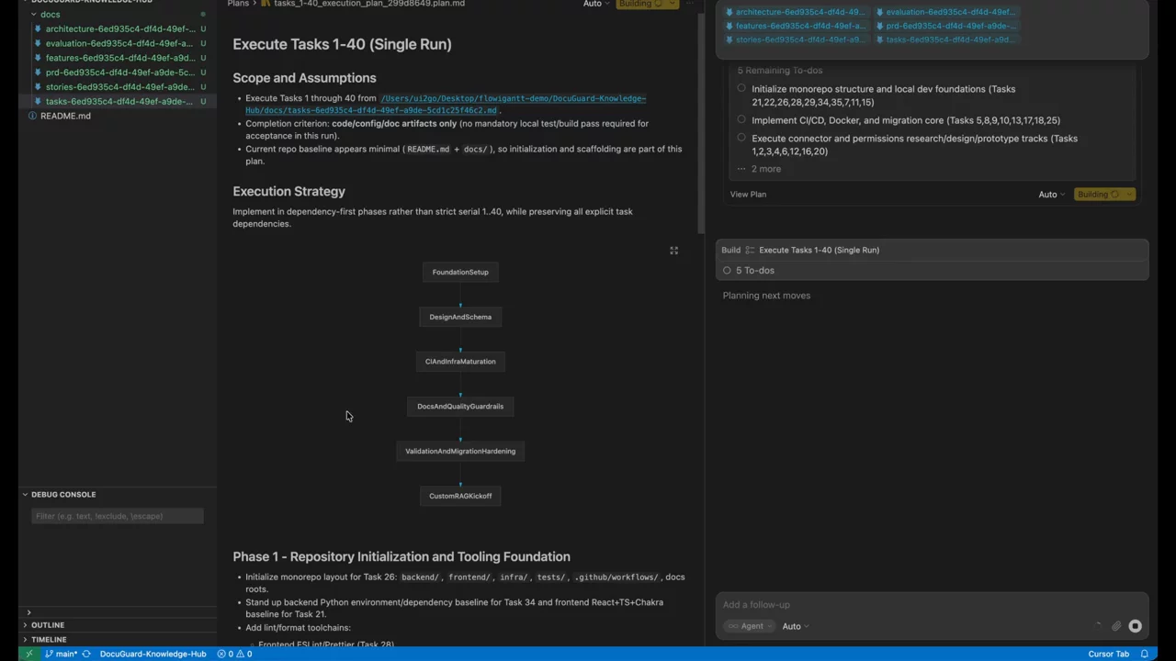This screenshot has width=1176, height=661.
Task: Expand the execution strategy diagram fullscreen
Action: (x=673, y=250)
